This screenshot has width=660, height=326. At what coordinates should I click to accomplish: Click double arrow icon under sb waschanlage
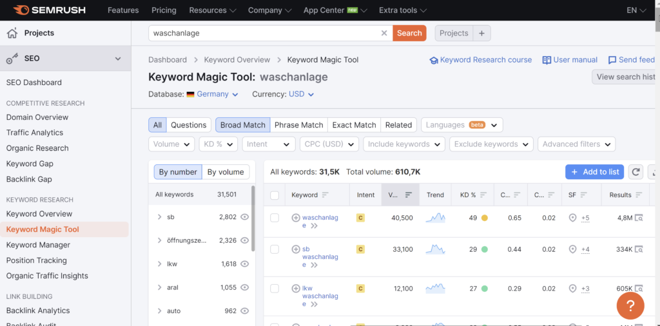click(314, 265)
